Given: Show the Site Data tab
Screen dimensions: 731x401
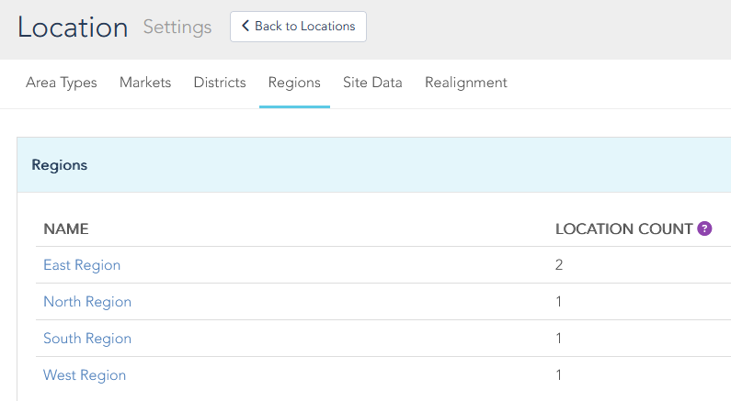Looking at the screenshot, I should click(x=372, y=83).
